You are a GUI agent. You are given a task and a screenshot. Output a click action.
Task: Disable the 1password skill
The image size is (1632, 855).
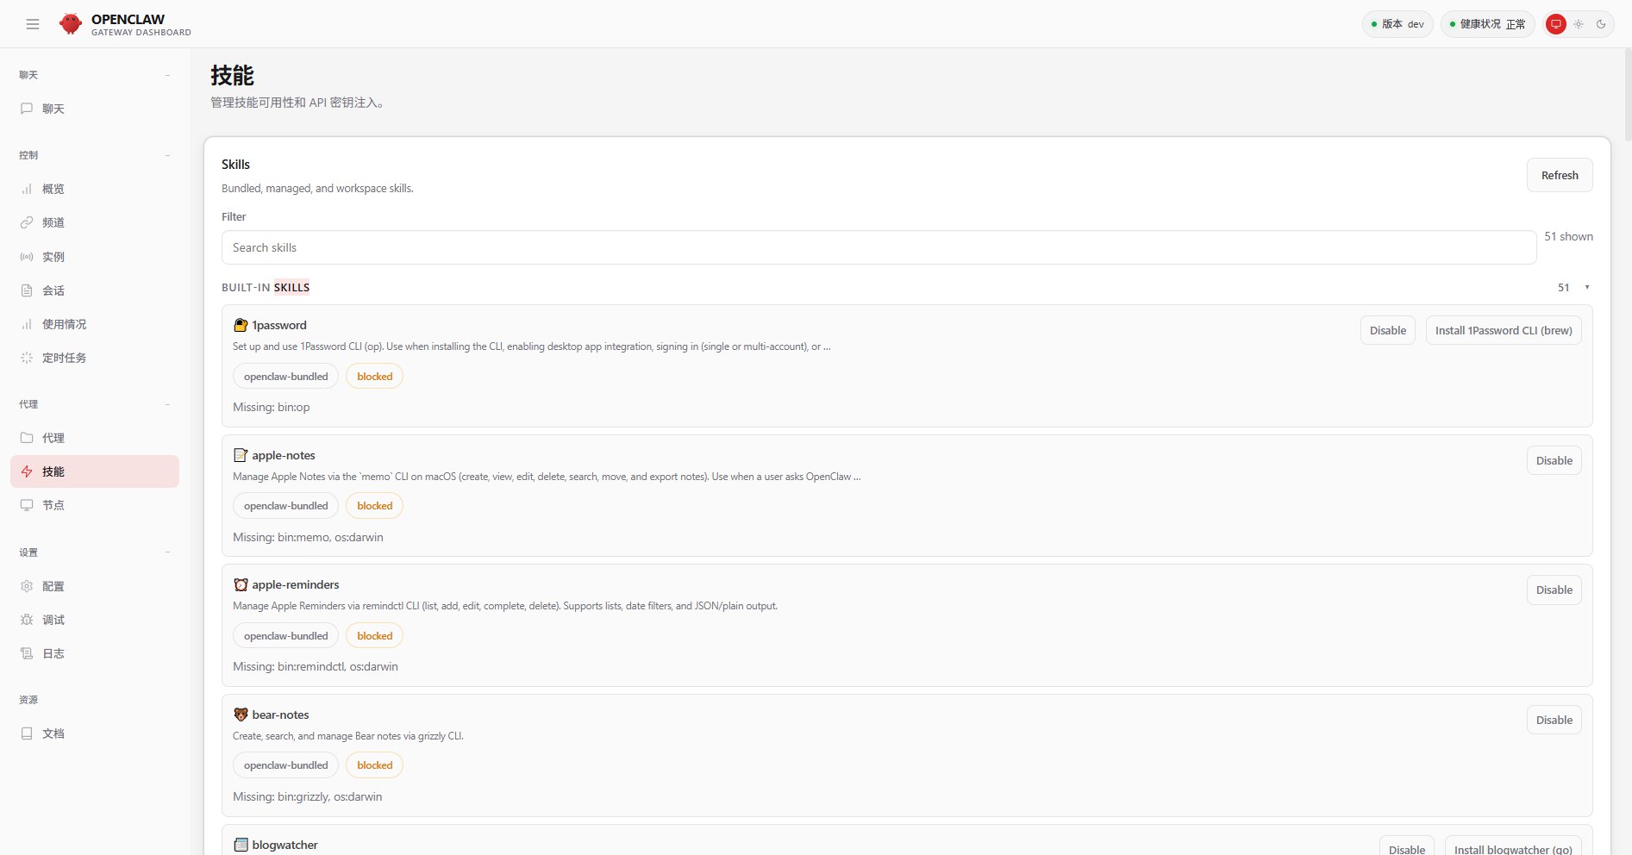[1388, 330]
